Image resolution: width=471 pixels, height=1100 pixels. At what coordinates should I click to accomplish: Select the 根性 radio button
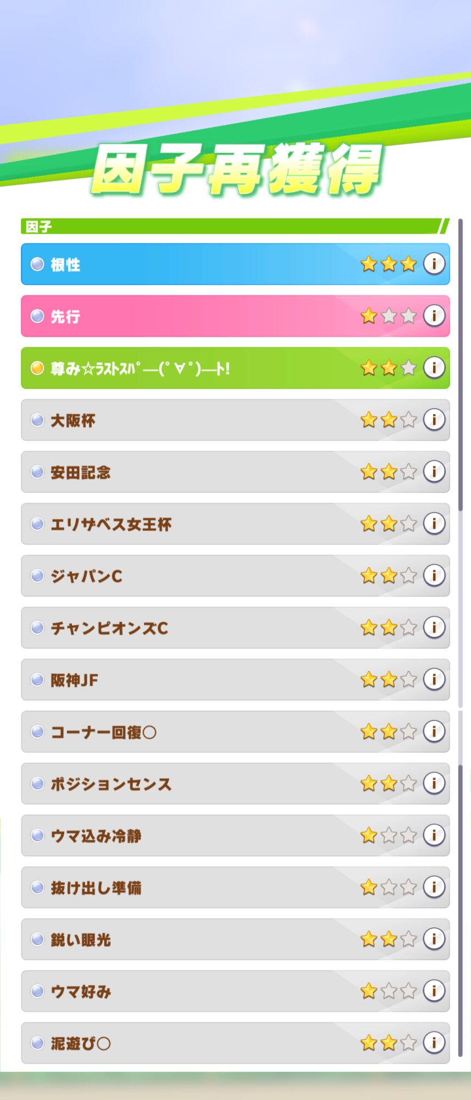[x=37, y=265]
